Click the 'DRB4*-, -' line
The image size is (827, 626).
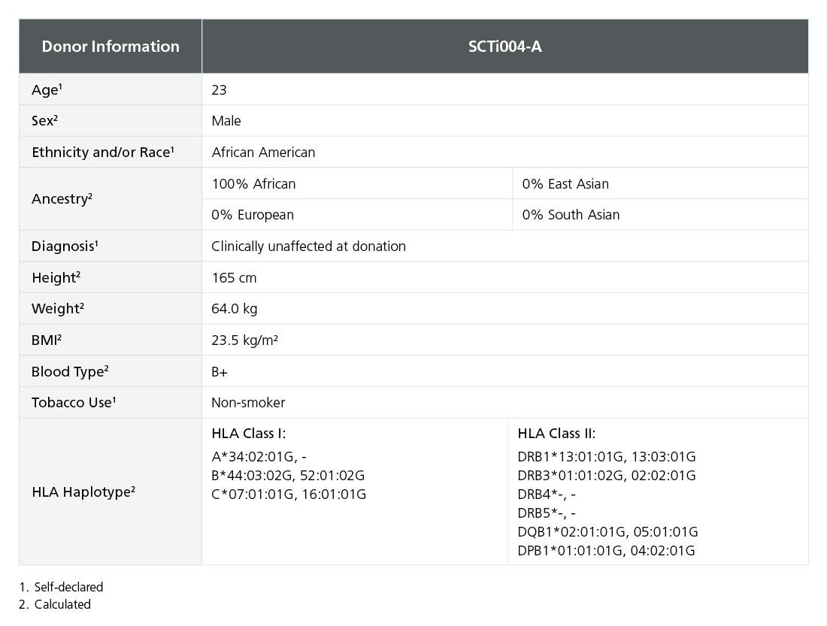point(547,494)
